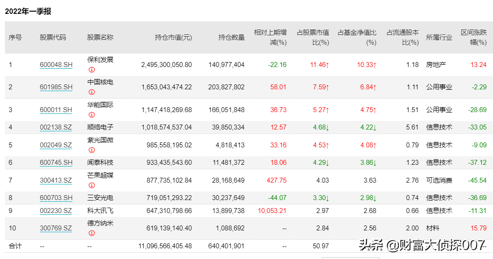Click the 持仓市值(元) column header
Screen dimensions: 493x259
click(x=173, y=38)
